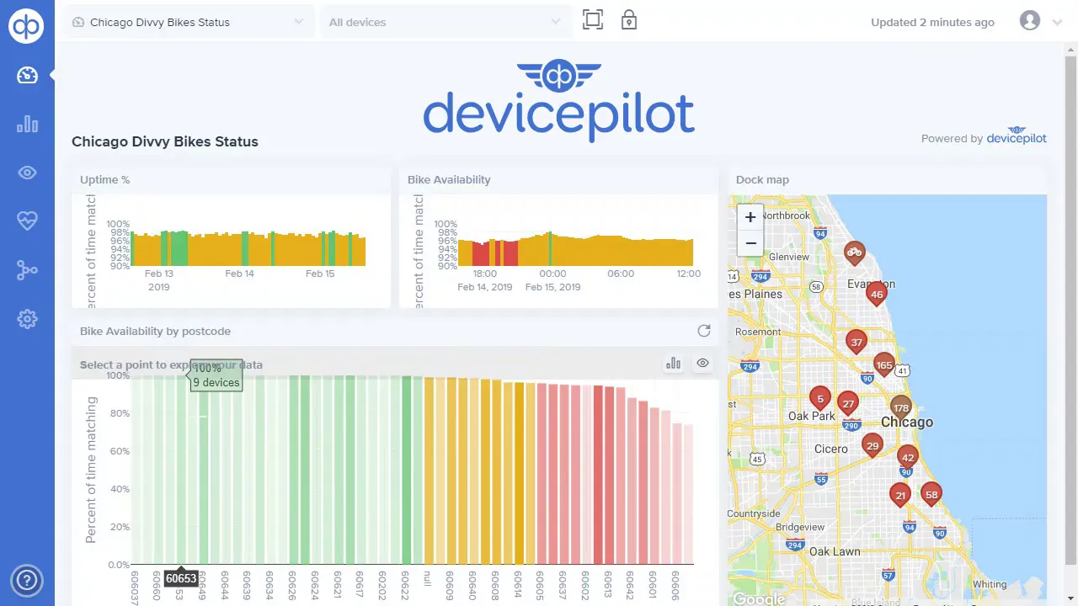
Task: Switch postcode chart to bar chart view
Action: 673,364
